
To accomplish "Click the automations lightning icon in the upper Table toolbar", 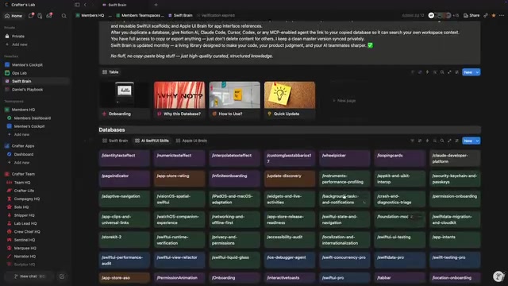I will pyautogui.click(x=427, y=72).
